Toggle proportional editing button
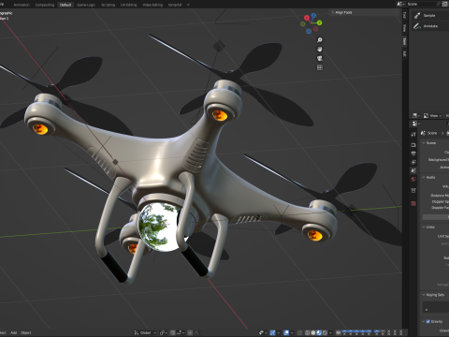The image size is (449, 337). pos(190,332)
